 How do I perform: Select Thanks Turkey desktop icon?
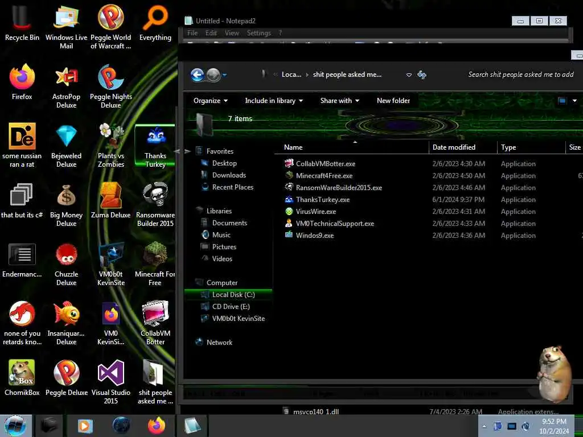coord(155,145)
